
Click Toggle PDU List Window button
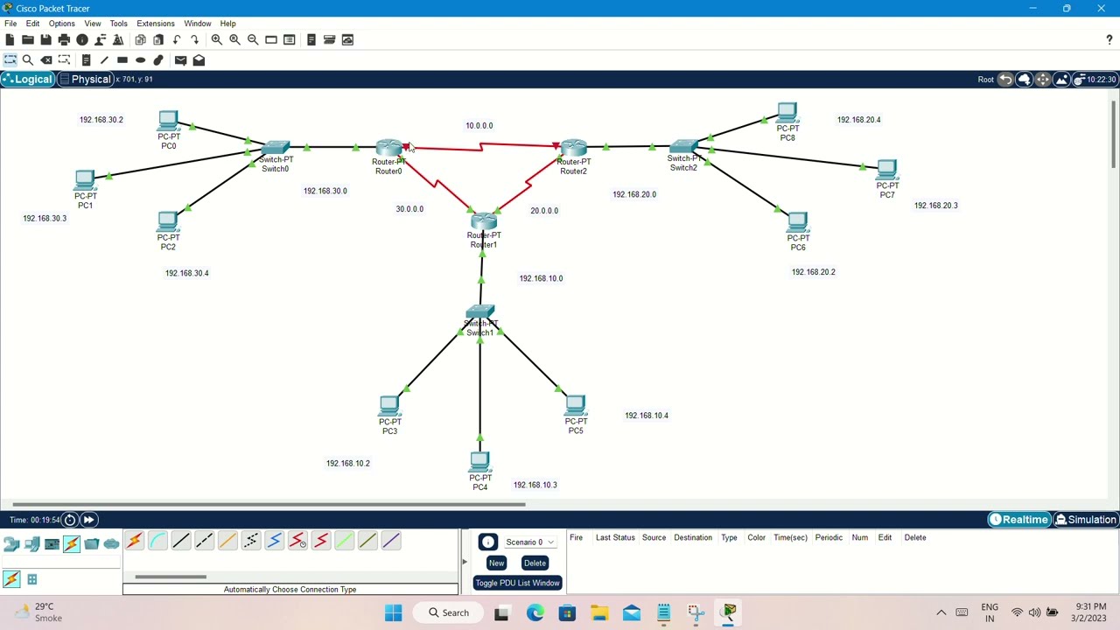click(x=517, y=583)
